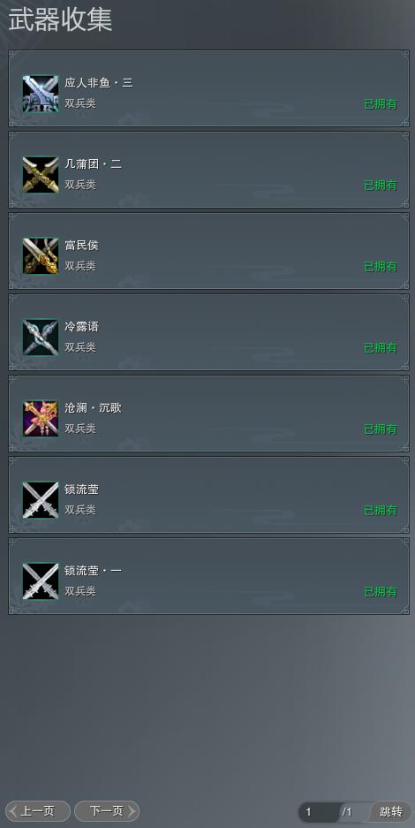415x828 pixels.
Task: Click the 沧澜·沉歌 purple weapon icon
Action: click(x=41, y=419)
